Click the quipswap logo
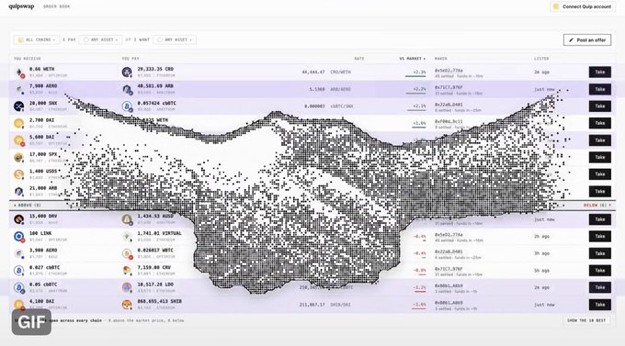 point(21,6)
